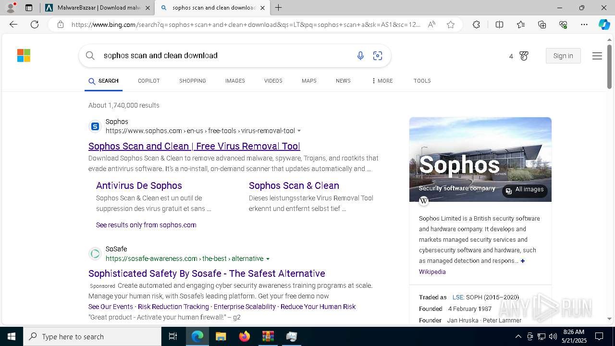The width and height of the screenshot is (615, 346).
Task: Click the magnifier icon in Bing search box
Action: 90,56
